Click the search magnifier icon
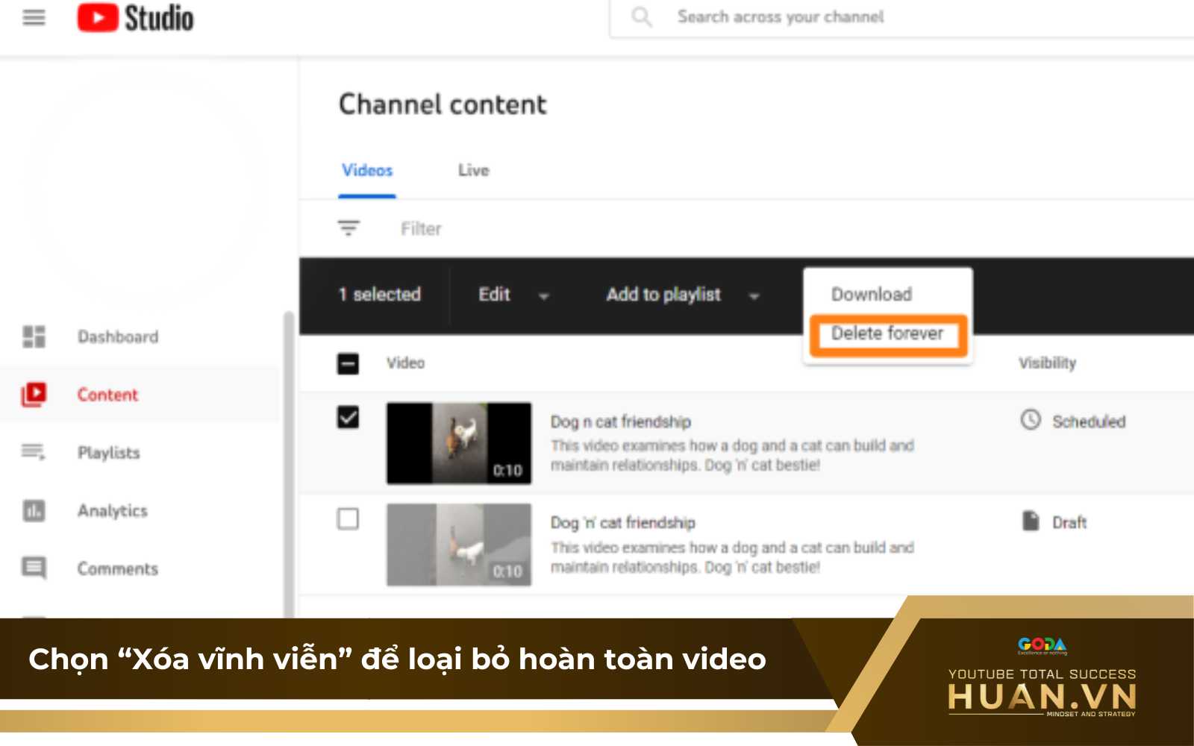Screen dimensions: 1194x746 pos(641,16)
